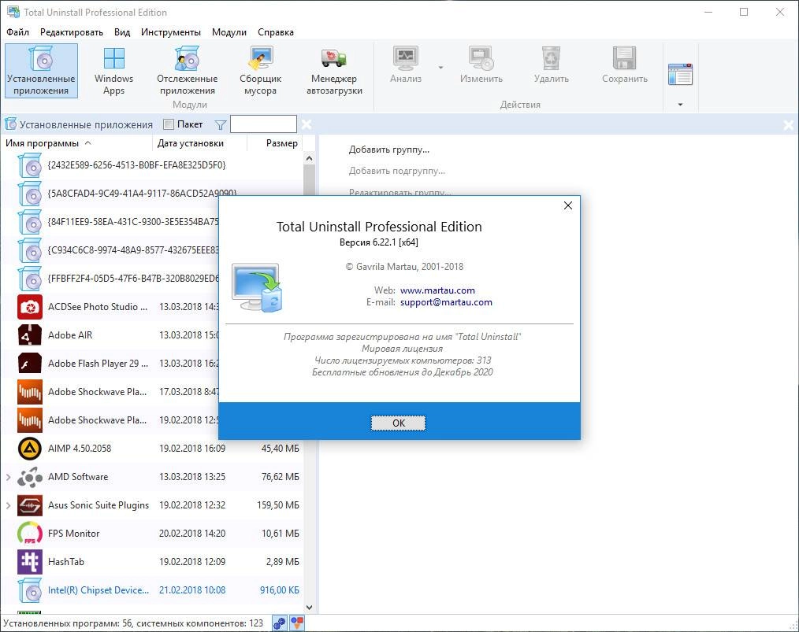Clear the filter with the X next to search box

[307, 124]
